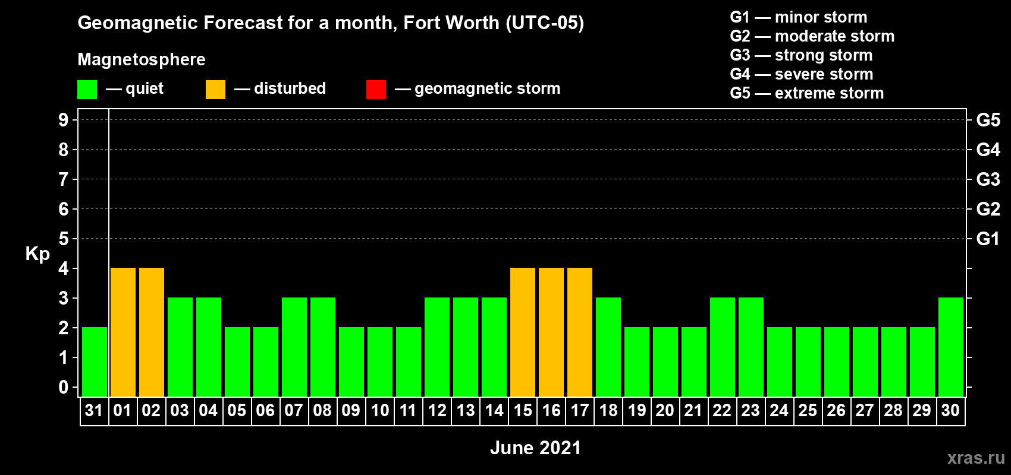Image resolution: width=1011 pixels, height=475 pixels.
Task: Click the '— disturbed' legend label
Action: tap(280, 88)
